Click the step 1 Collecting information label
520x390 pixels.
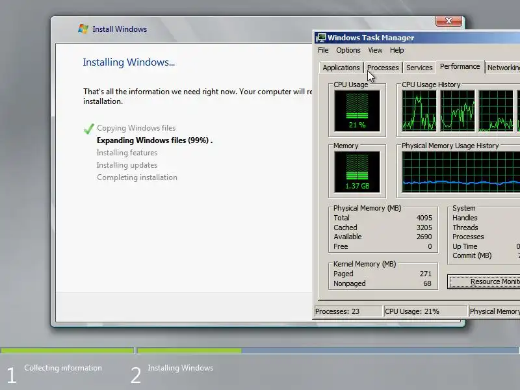point(63,368)
